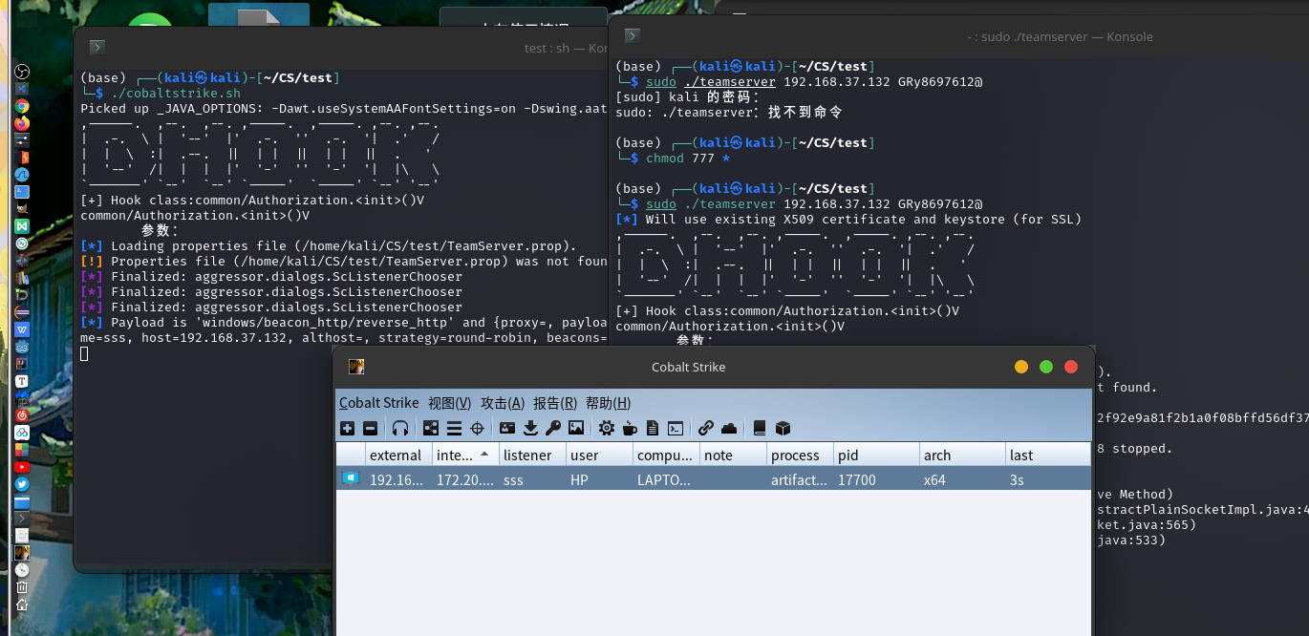Click the cobaltstrike.sh command text in left Konsole

click(x=177, y=93)
